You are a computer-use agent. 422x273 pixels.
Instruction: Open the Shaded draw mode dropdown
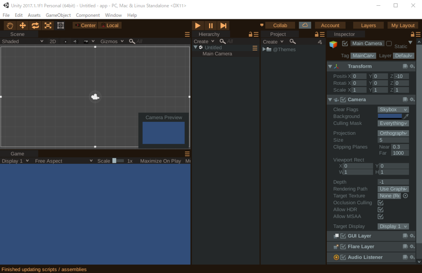coord(22,42)
